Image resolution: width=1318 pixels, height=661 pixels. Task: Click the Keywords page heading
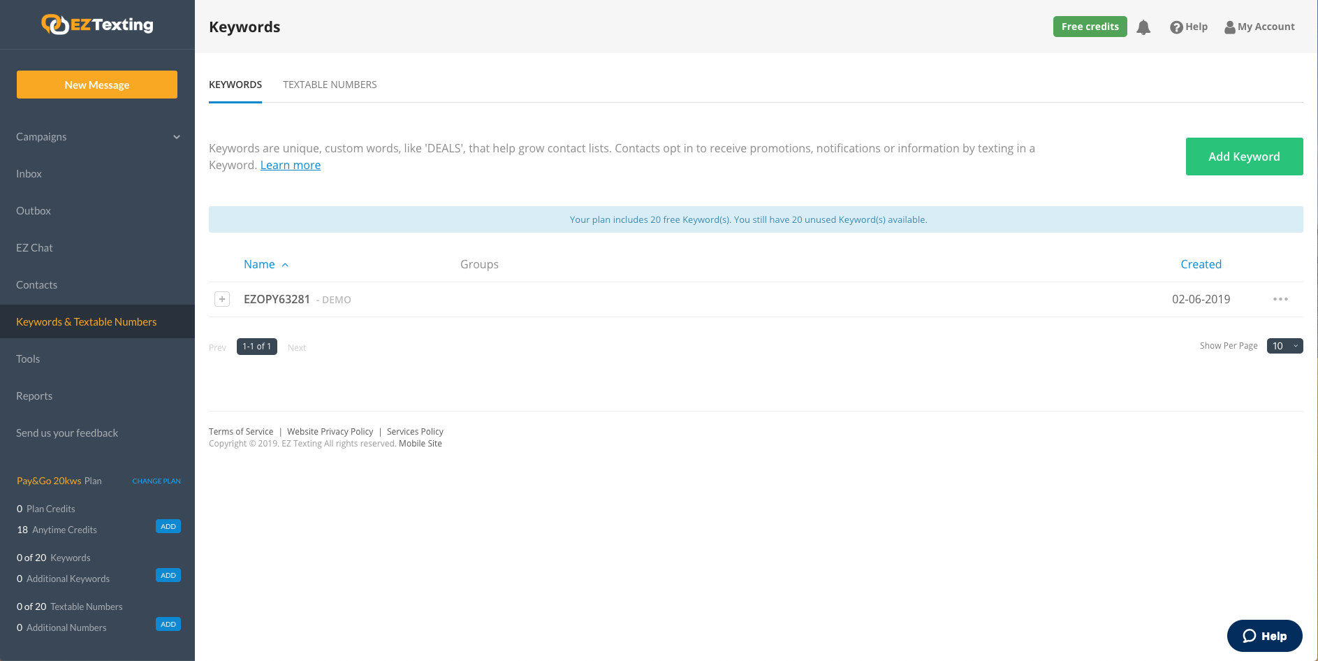tap(244, 27)
